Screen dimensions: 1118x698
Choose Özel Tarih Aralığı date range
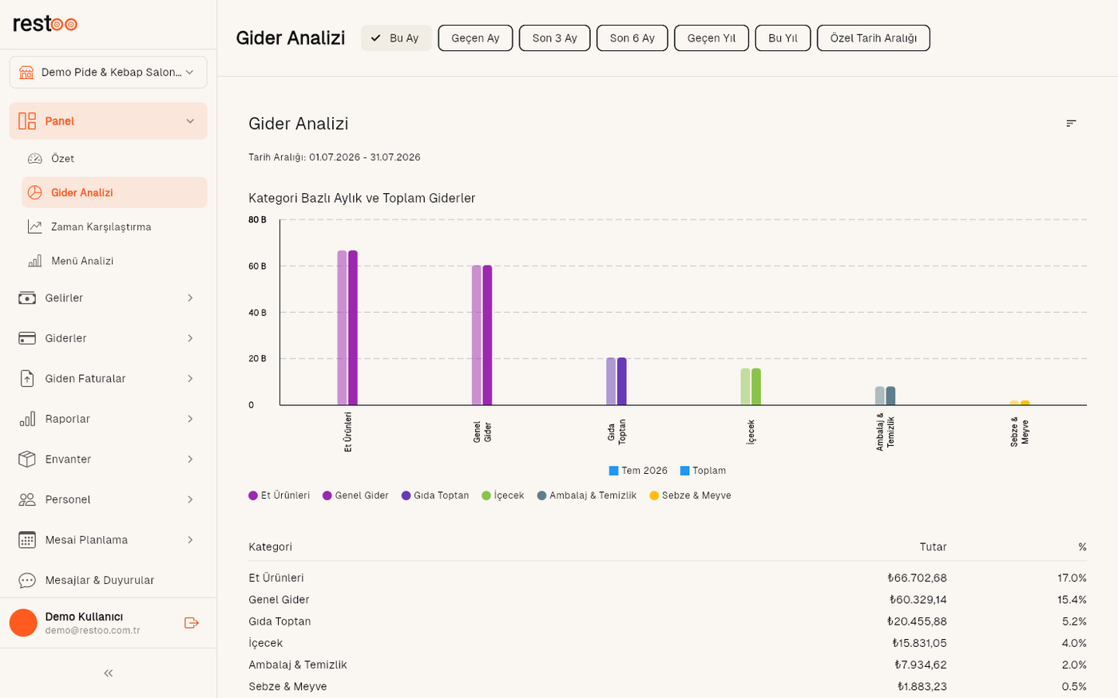(874, 38)
